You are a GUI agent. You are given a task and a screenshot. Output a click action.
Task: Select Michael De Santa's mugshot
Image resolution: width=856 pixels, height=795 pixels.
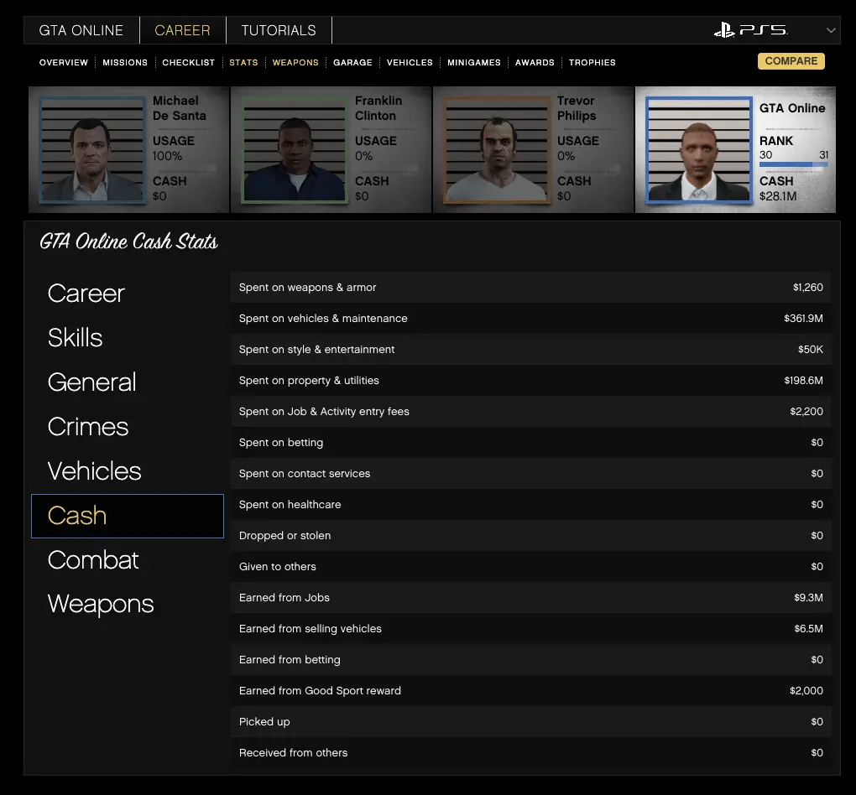coord(92,151)
